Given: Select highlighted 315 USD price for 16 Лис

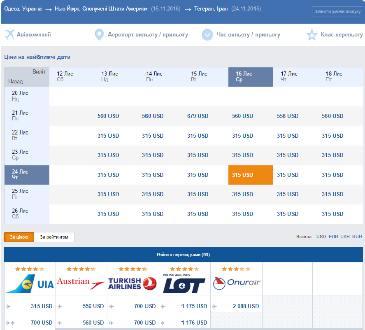Looking at the screenshot, I should [x=243, y=175].
